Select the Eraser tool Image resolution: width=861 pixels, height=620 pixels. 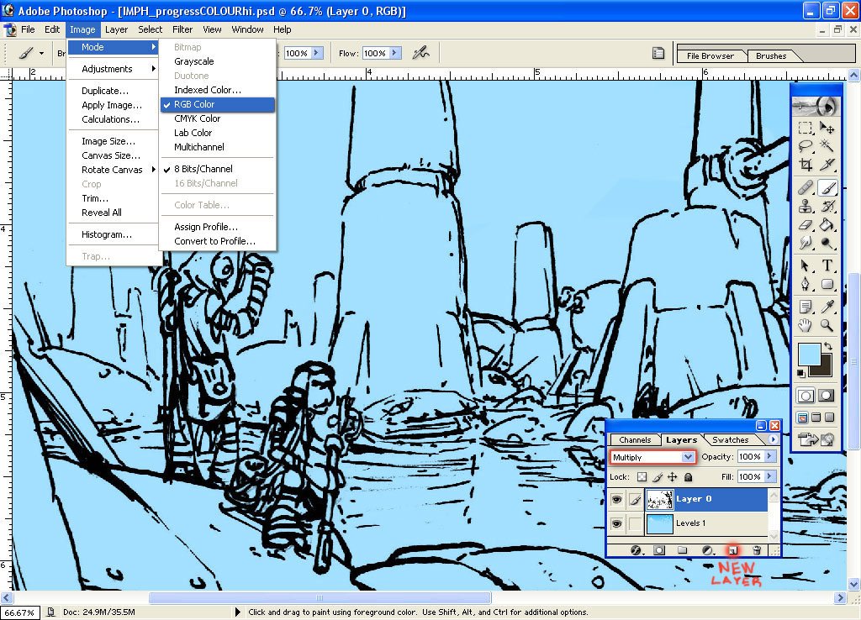[806, 224]
